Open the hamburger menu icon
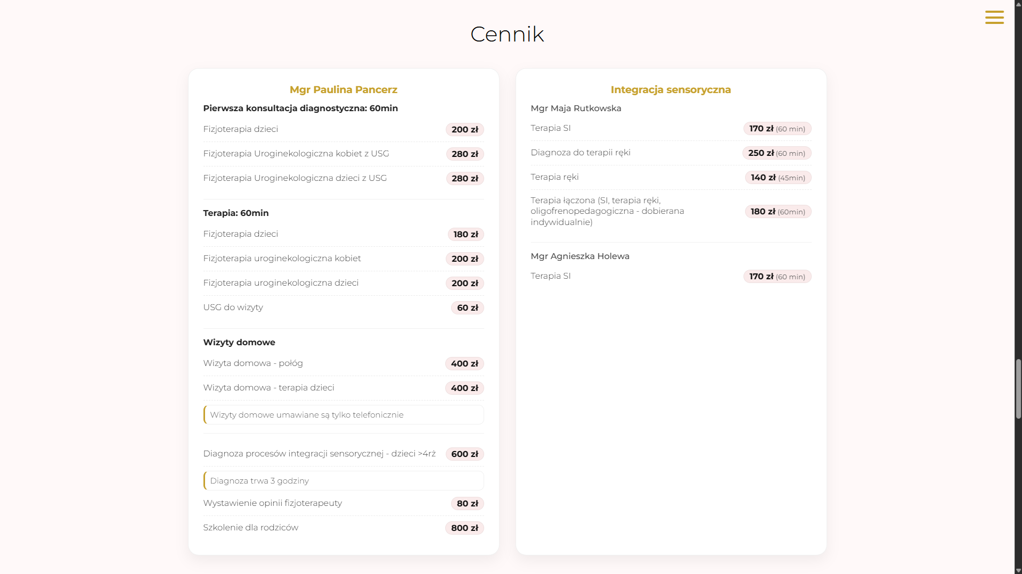Screen dimensions: 1022x574 994,17
